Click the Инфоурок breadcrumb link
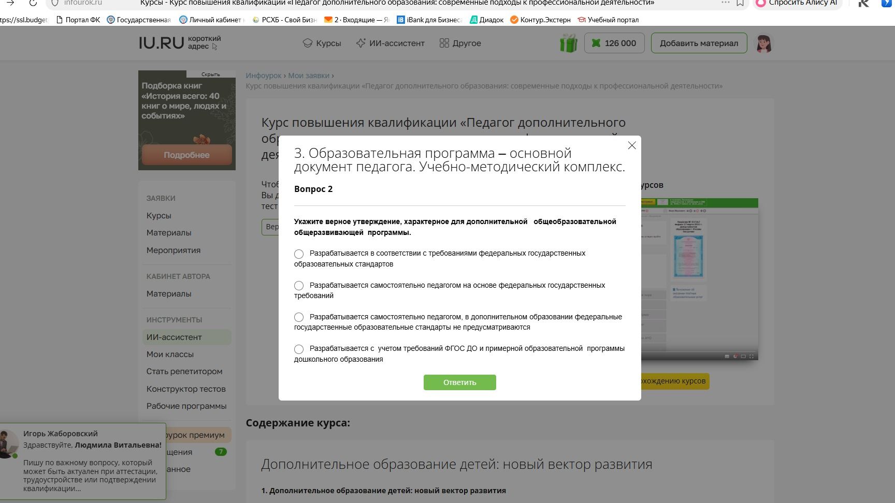Viewport: 895px width, 503px height. (263, 76)
